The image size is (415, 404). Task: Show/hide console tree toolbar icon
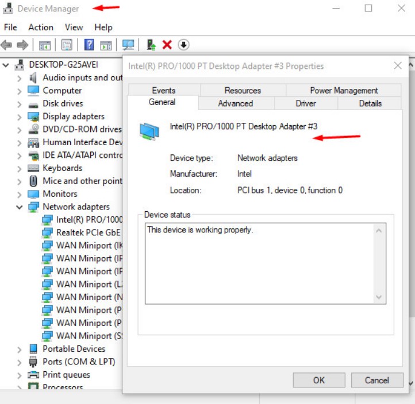pos(44,45)
